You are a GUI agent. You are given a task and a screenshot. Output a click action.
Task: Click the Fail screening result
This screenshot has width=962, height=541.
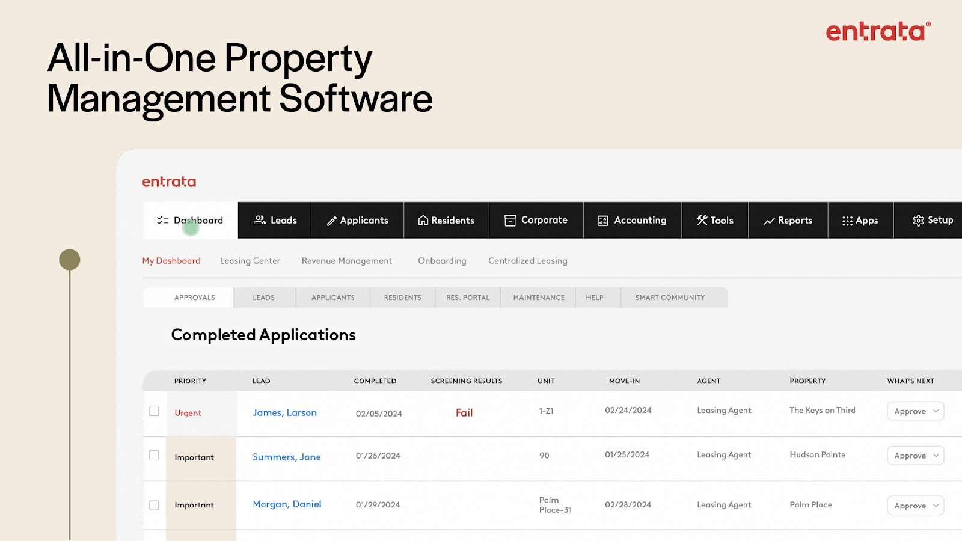coord(464,412)
